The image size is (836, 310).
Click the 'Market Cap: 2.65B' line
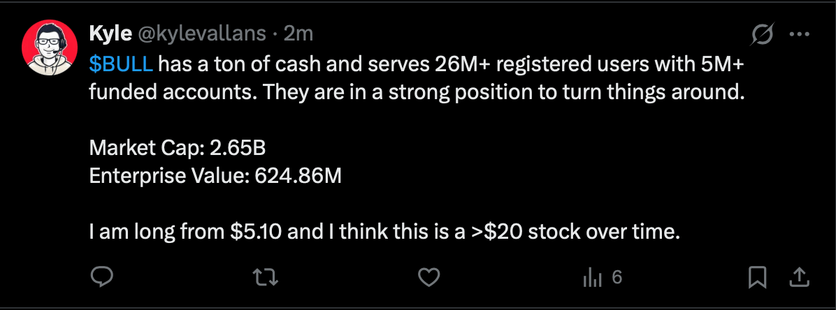coord(178,148)
